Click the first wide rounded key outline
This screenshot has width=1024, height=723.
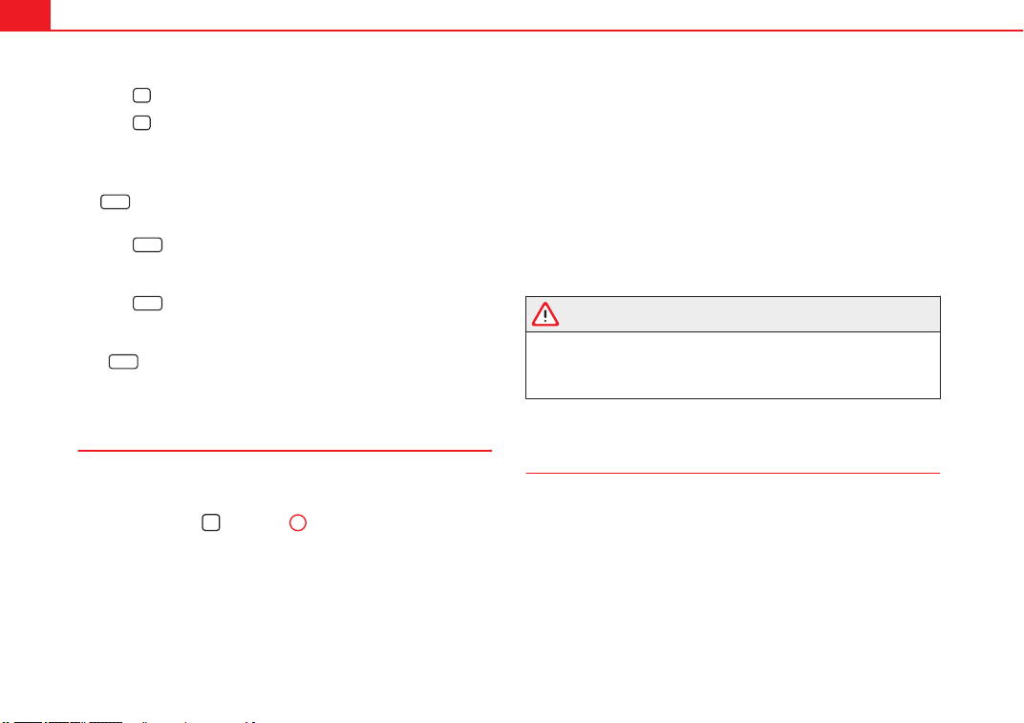point(115,202)
